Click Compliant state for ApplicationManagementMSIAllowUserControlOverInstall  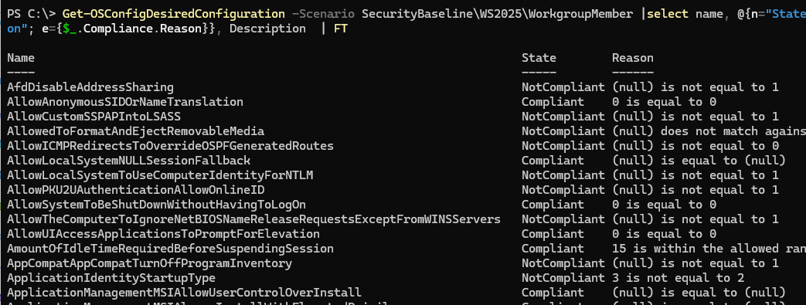tap(553, 293)
